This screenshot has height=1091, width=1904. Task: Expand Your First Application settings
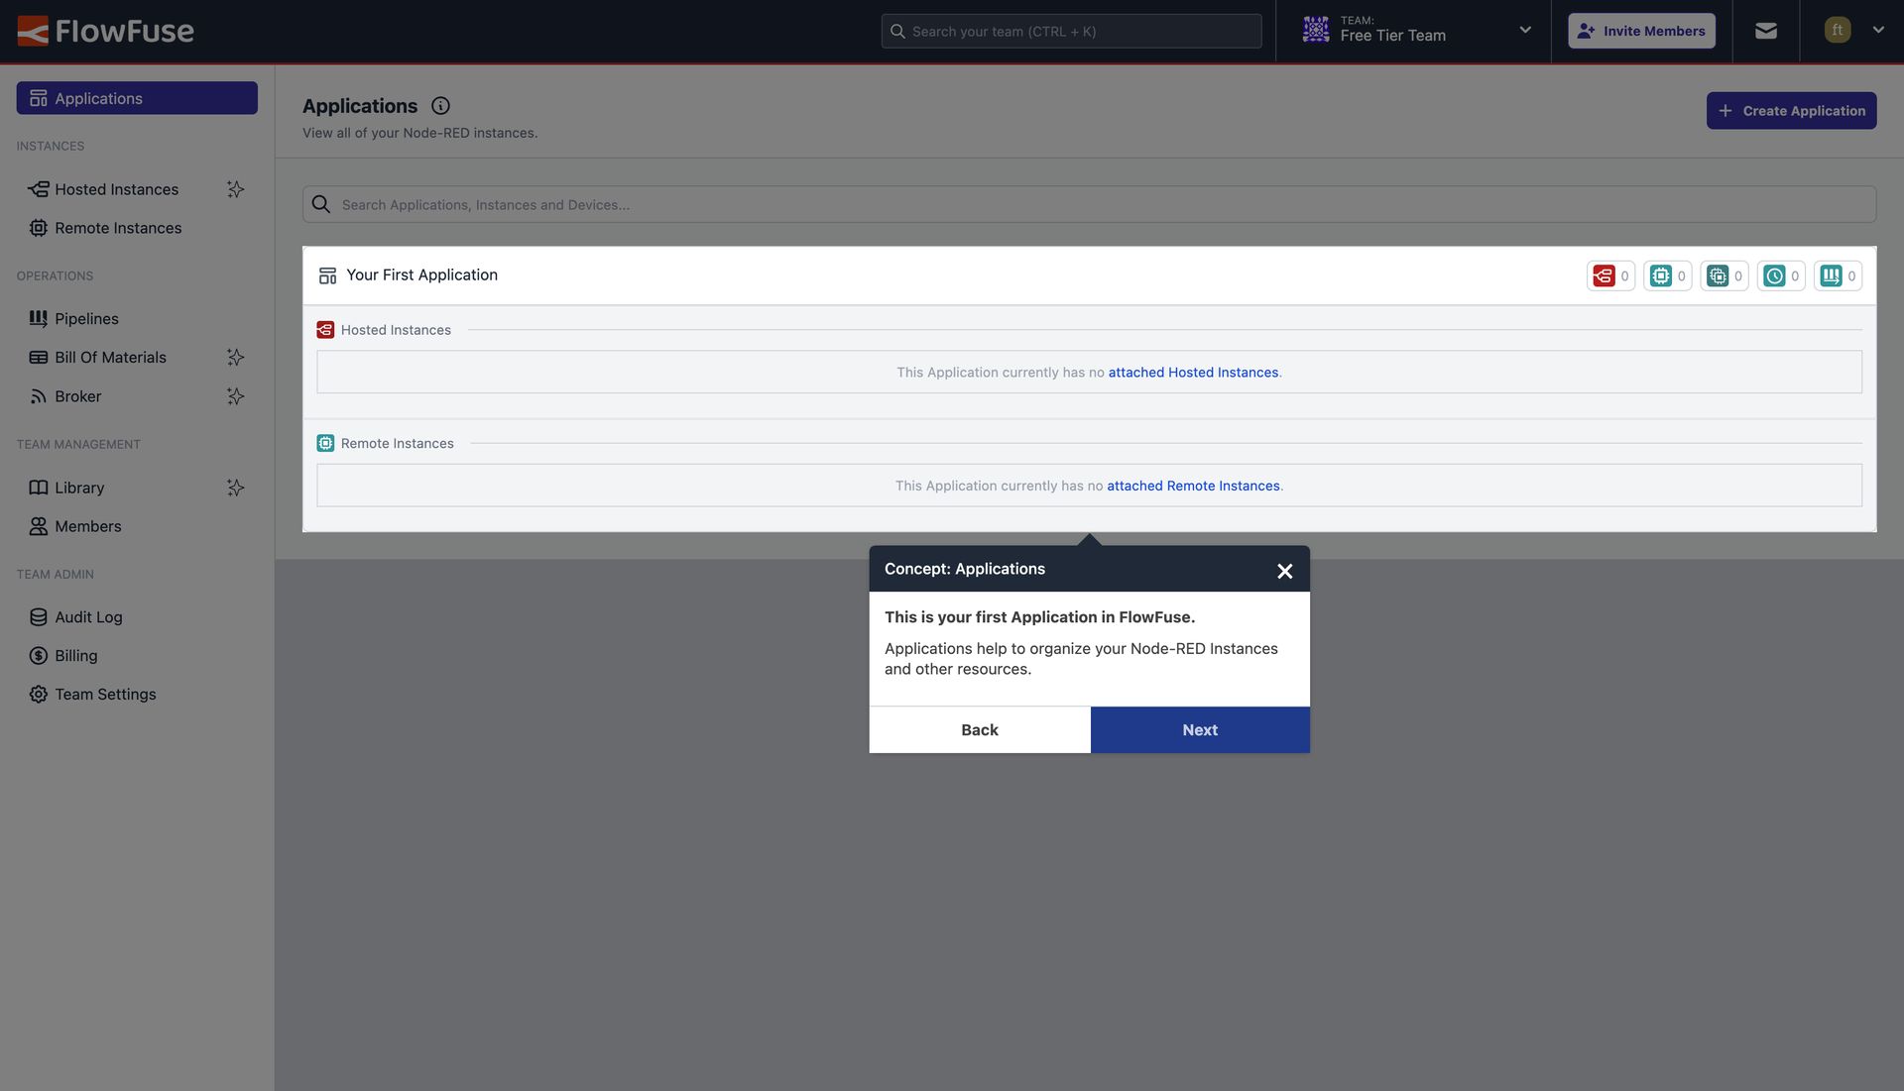coord(421,274)
